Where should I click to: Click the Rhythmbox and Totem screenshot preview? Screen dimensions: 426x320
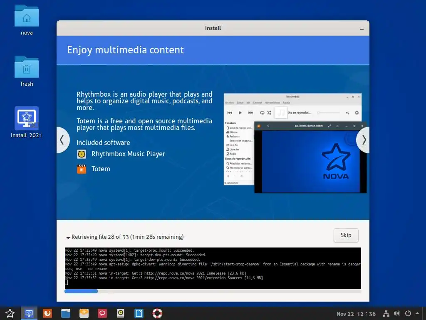(x=295, y=143)
